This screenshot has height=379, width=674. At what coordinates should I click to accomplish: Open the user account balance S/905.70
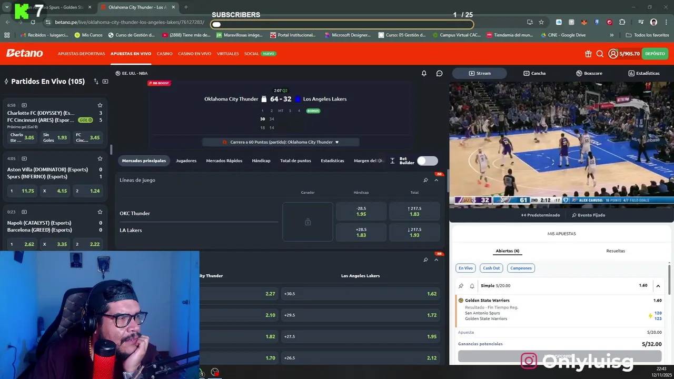(x=624, y=54)
